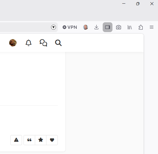Image resolution: width=158 pixels, height=154 pixels.
Task: Report post with warning triangle button
Action: tap(16, 140)
